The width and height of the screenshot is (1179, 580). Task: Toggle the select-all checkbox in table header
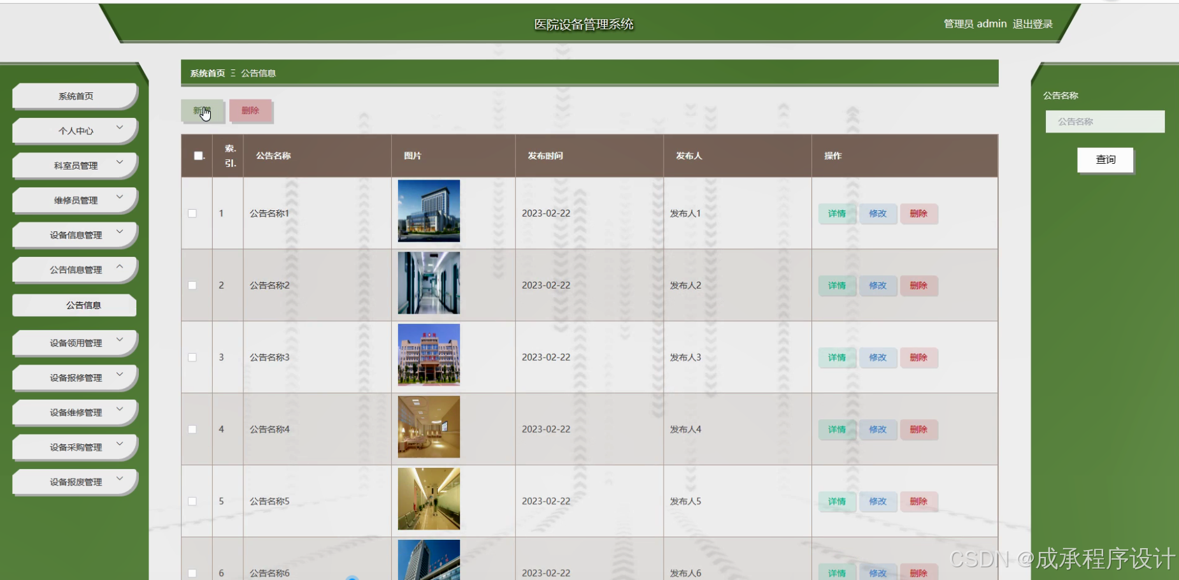198,156
